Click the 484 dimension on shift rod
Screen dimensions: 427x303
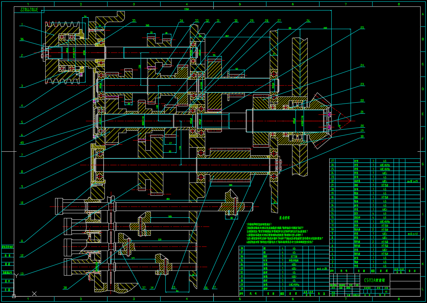(x=168, y=199)
